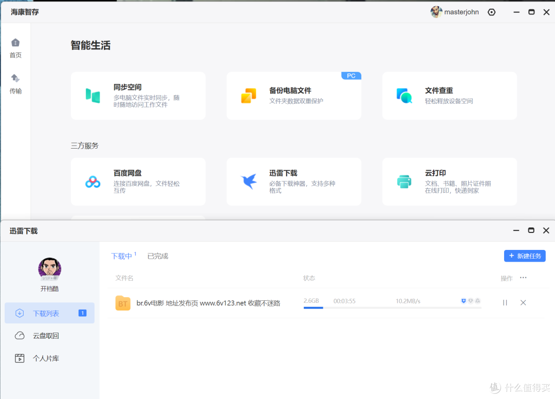Viewport: 555px width, 399px height.
Task: Maximize the 迅雷下载 window
Action: [531, 230]
